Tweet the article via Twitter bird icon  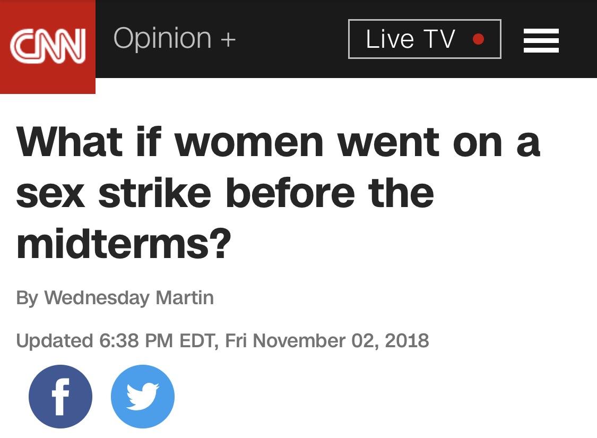pyautogui.click(x=143, y=396)
